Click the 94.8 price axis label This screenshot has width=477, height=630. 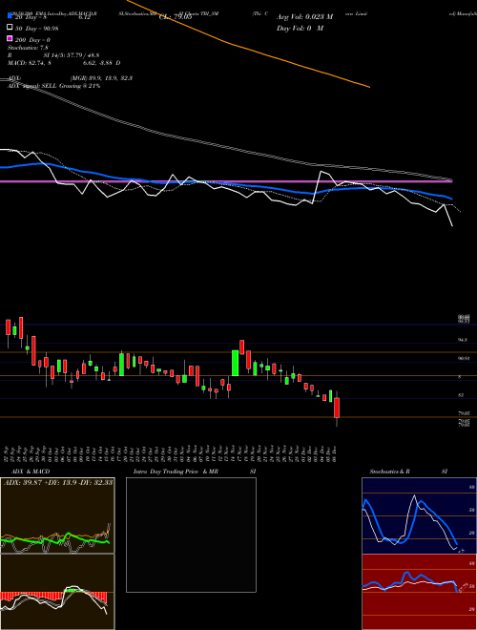(x=463, y=340)
